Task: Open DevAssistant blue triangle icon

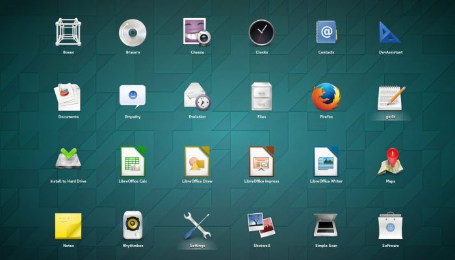Action: pos(390,32)
